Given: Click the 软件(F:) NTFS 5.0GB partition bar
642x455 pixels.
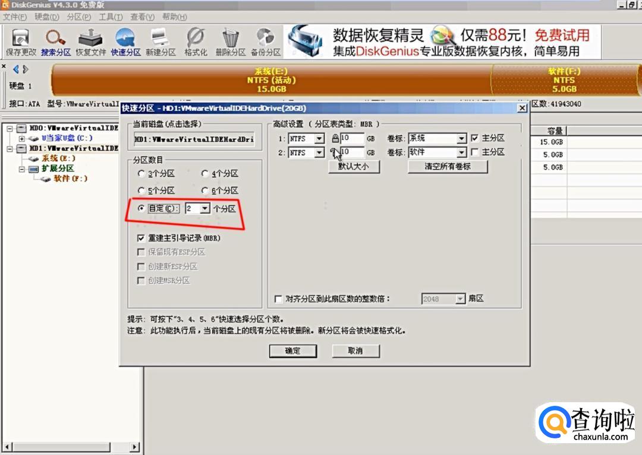Looking at the screenshot, I should tap(565, 80).
